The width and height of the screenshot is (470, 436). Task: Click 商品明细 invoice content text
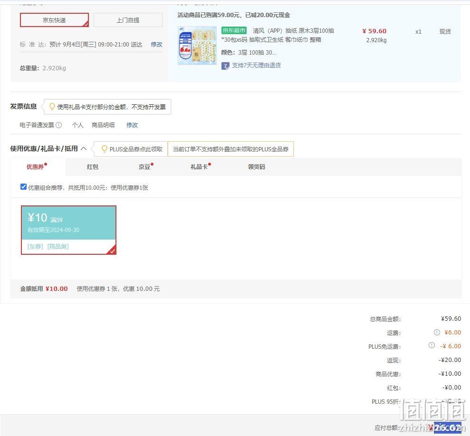coord(103,125)
